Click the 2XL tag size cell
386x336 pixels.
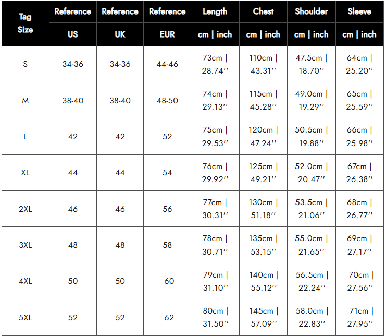(25, 209)
